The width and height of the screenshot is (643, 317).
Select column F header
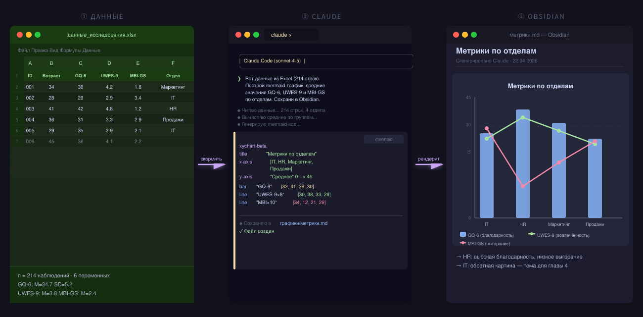[173, 63]
